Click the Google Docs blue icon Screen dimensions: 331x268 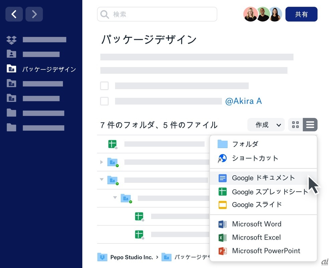coord(222,178)
